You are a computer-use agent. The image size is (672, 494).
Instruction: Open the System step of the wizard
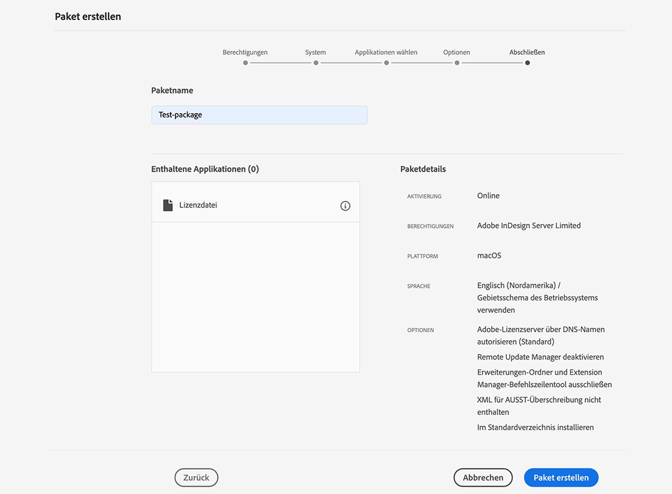click(316, 52)
